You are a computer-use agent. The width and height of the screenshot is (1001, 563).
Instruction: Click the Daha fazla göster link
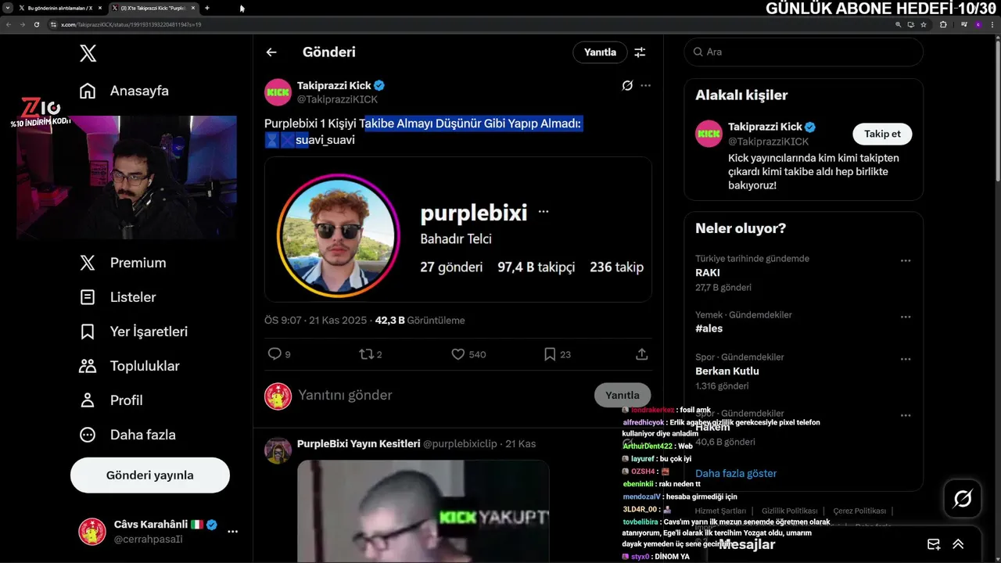coord(736,474)
